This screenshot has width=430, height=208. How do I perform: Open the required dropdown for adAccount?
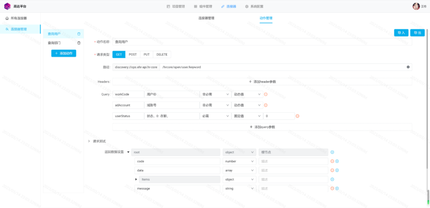pos(215,105)
